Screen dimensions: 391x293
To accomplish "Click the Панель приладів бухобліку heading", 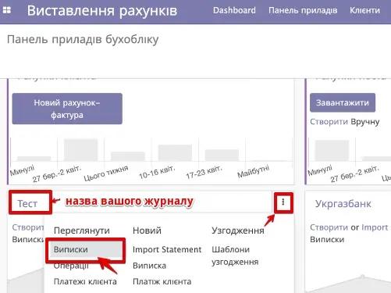I will point(83,40).
